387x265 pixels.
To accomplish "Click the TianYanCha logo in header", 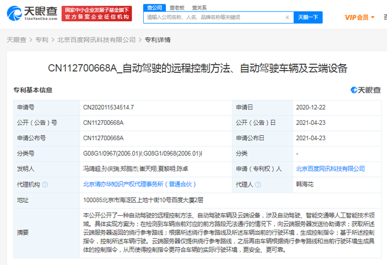I will (x=32, y=14).
